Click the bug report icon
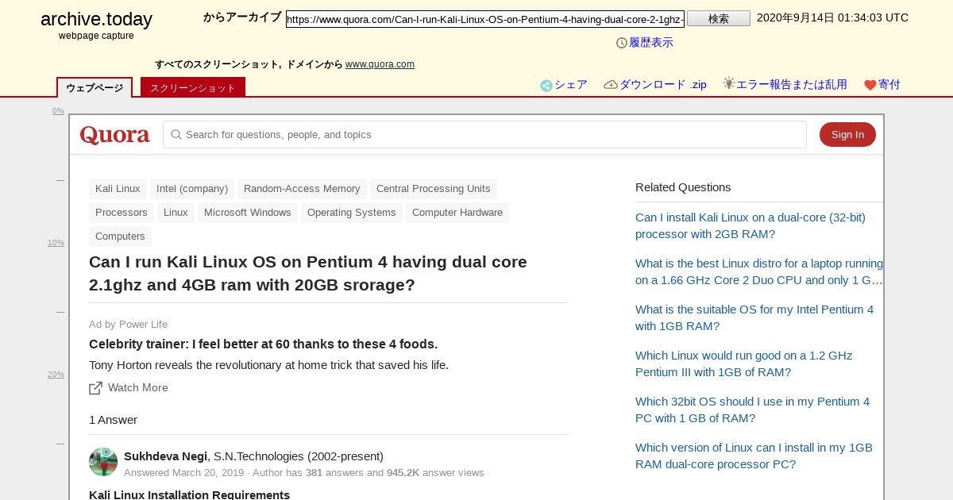Image resolution: width=953 pixels, height=500 pixels. tap(729, 83)
